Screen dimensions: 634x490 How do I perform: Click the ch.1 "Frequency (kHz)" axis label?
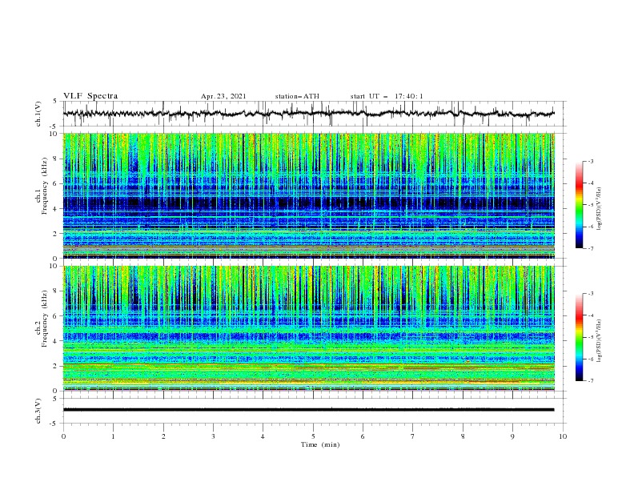point(45,187)
